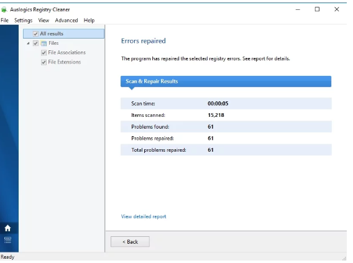Minimize the Auslogics Registry Cleaner window

[298, 9]
